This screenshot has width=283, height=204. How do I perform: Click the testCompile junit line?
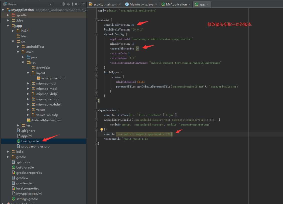(x=126, y=139)
